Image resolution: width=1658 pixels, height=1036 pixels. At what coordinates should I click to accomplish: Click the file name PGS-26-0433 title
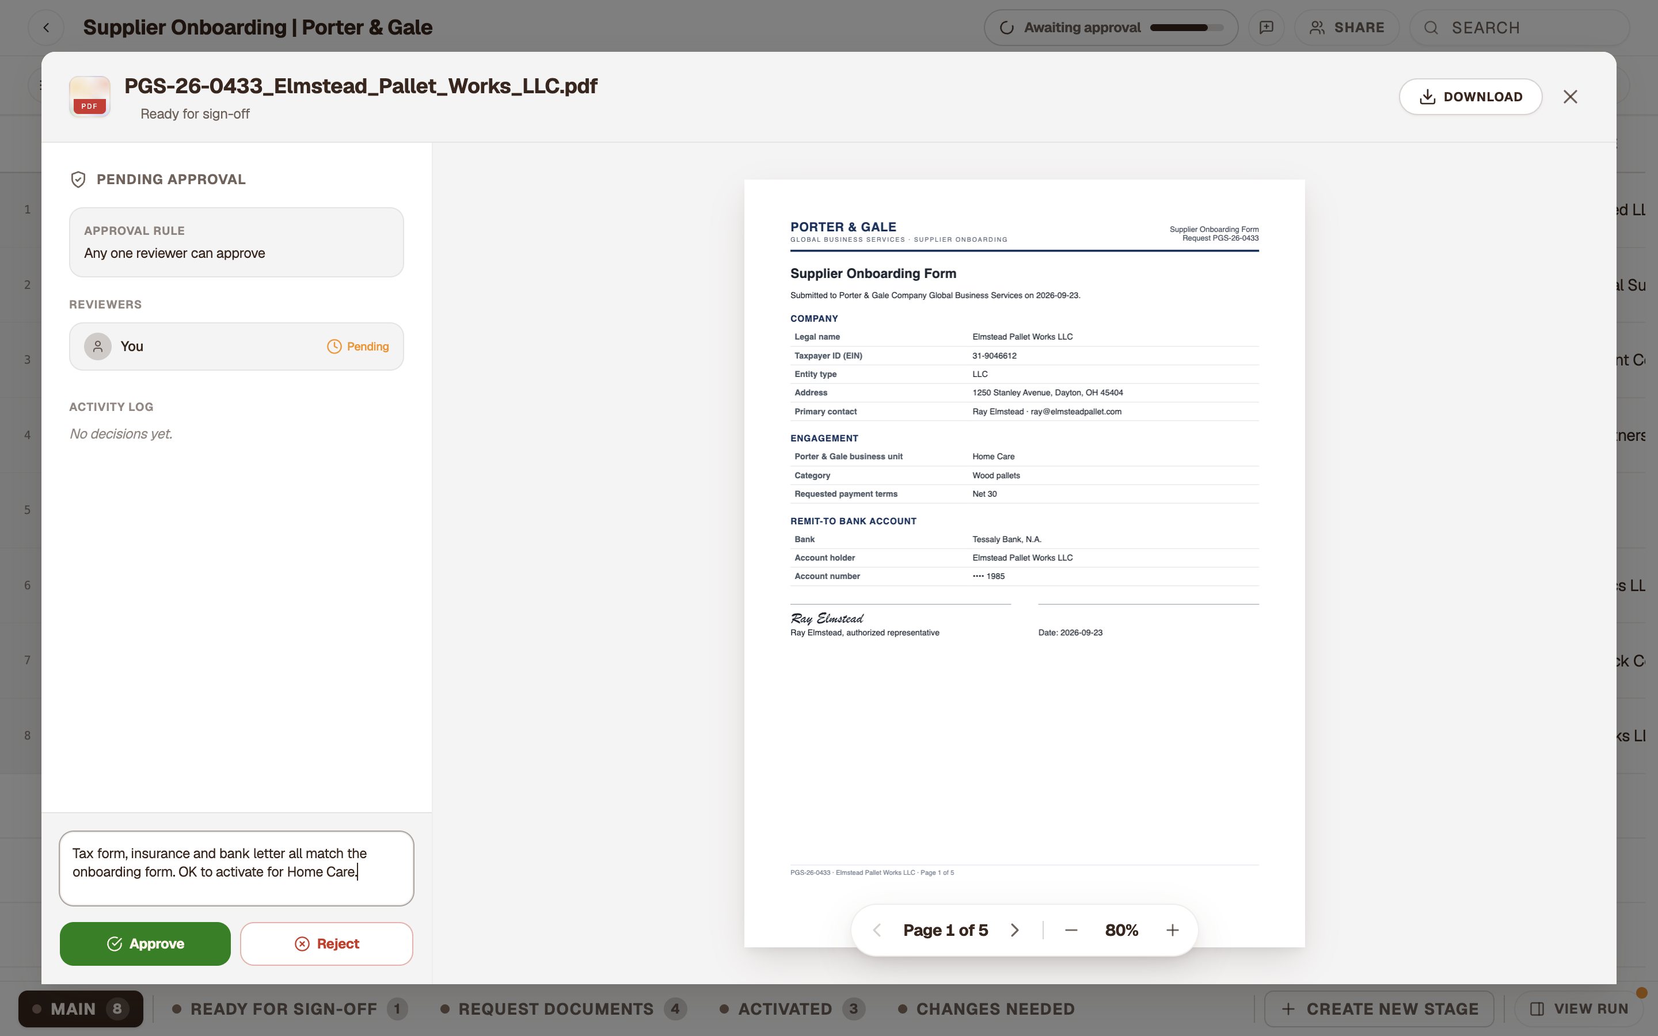[x=360, y=86]
